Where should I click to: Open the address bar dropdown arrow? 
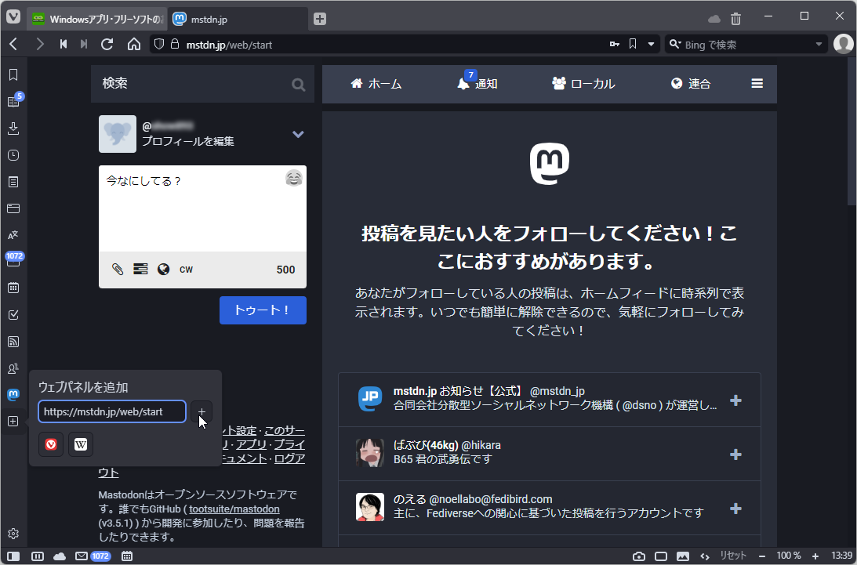(x=651, y=44)
